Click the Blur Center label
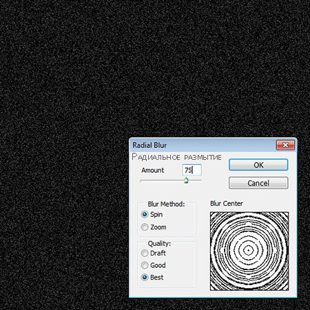This screenshot has height=310, width=310. click(x=227, y=203)
